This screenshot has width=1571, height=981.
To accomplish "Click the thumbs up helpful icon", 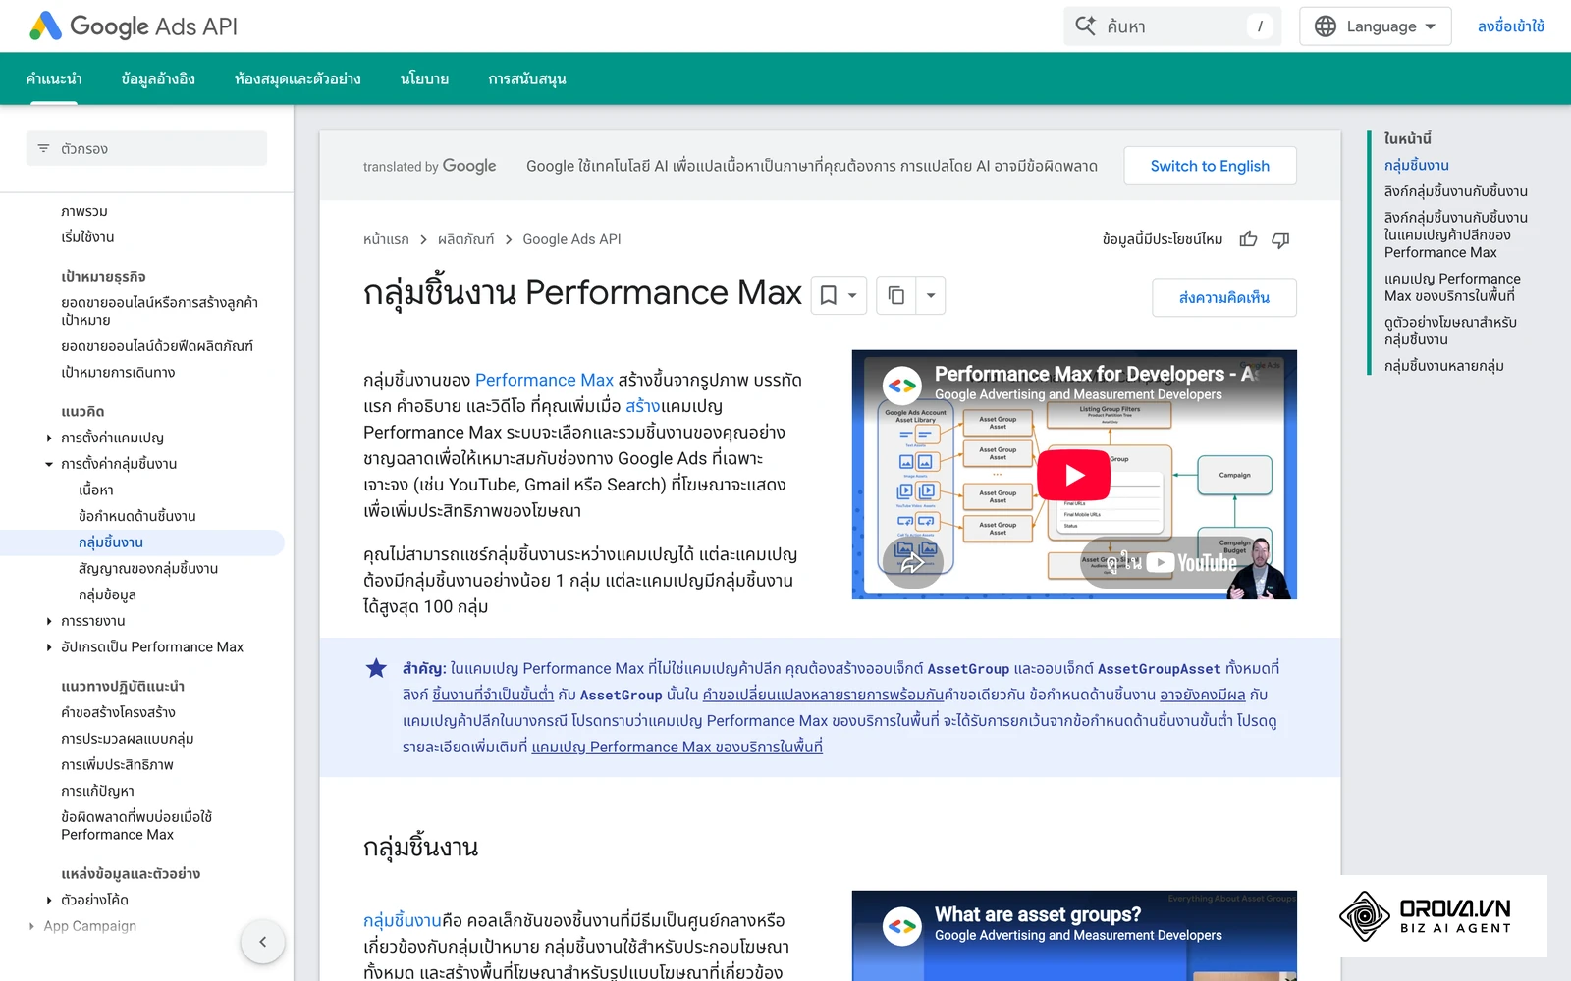I will point(1248,239).
